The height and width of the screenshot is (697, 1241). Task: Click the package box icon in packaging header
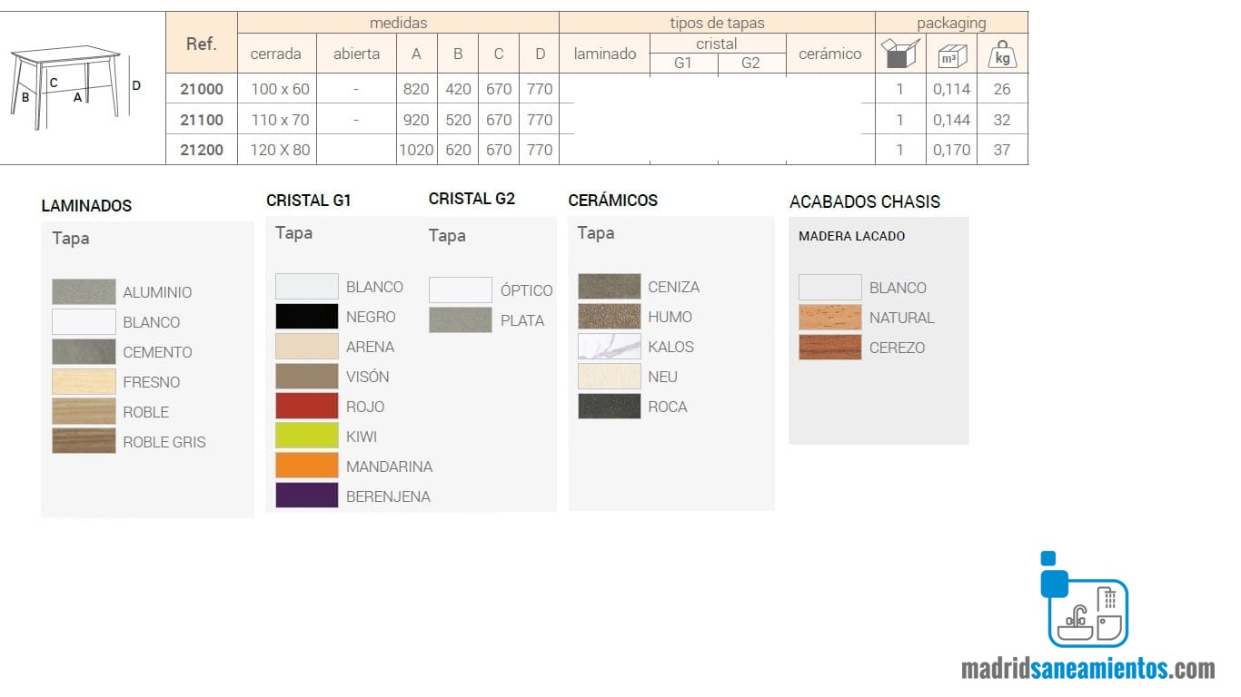tap(900, 54)
